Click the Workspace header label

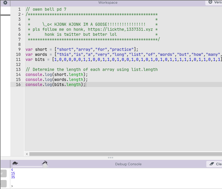pyautogui.click(x=107, y=3)
